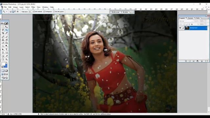Enable Use All Layers checkbox

(54, 12)
